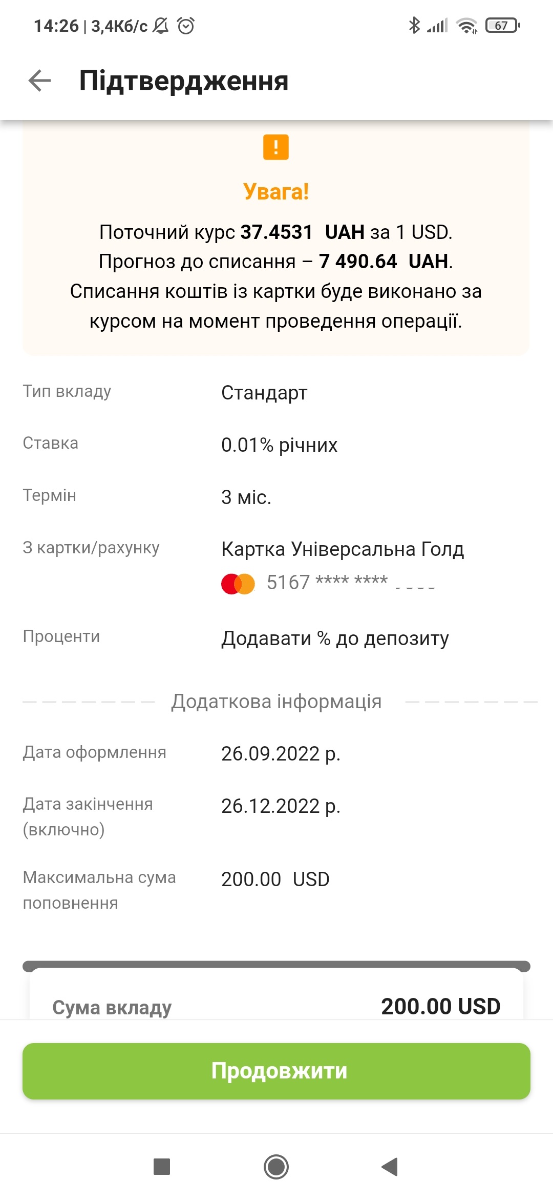Tap the Додаткова інформація section header
This screenshot has height=1200, width=553.
click(276, 701)
